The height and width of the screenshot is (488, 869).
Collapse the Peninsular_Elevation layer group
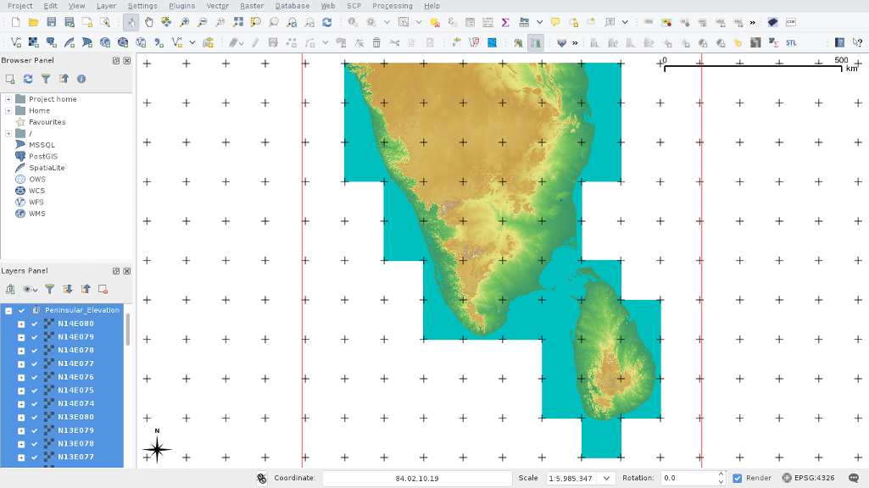tap(8, 310)
